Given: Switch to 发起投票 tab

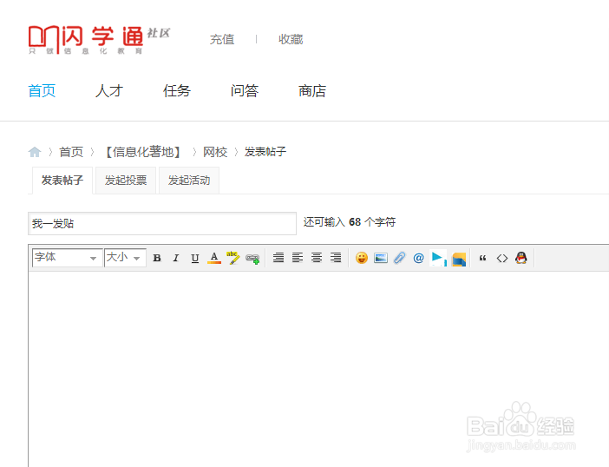Looking at the screenshot, I should pos(126,181).
